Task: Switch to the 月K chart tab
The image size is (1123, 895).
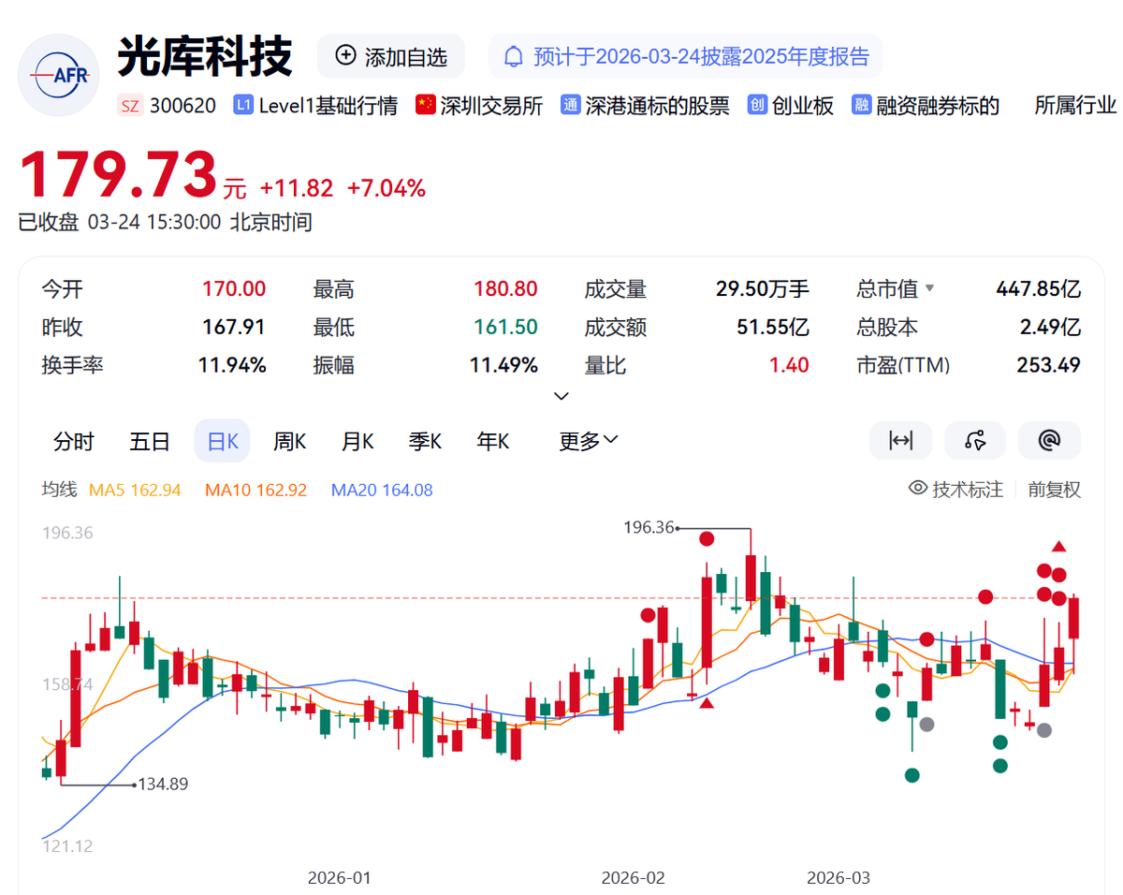Action: [357, 441]
